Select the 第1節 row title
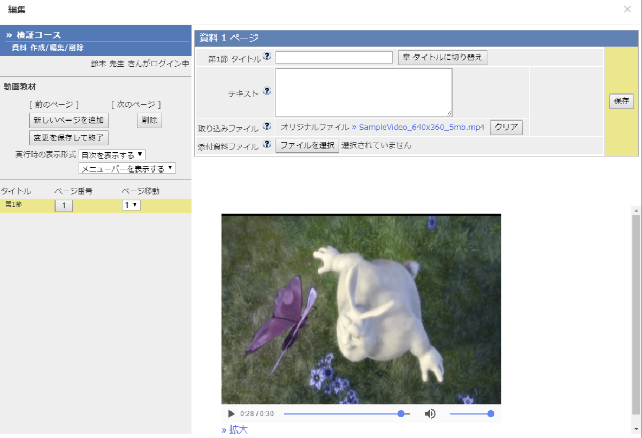The height and width of the screenshot is (438, 642). [x=13, y=204]
